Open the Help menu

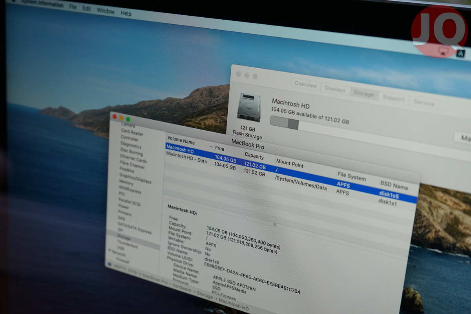point(126,13)
